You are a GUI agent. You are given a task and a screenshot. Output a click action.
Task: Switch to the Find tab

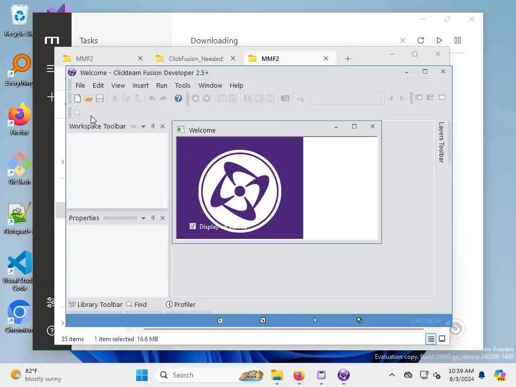click(137, 305)
